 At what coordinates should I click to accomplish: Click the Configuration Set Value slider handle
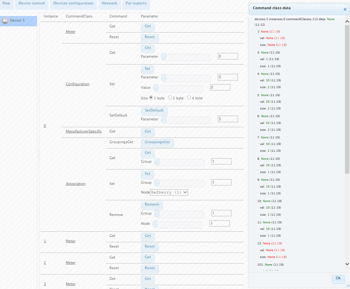pyautogui.click(x=155, y=88)
